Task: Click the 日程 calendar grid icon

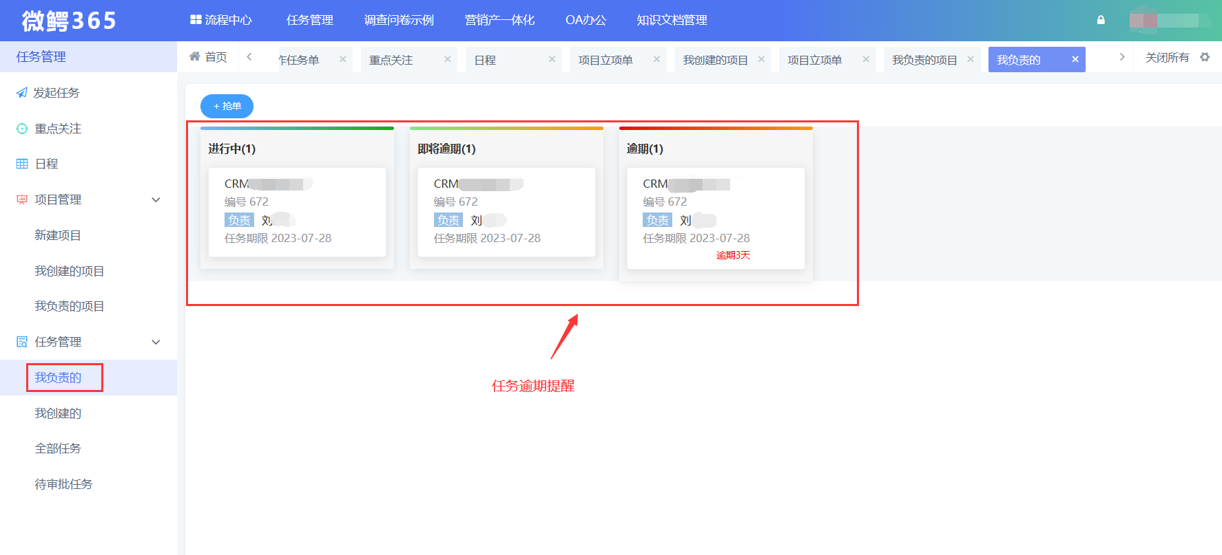Action: click(22, 164)
